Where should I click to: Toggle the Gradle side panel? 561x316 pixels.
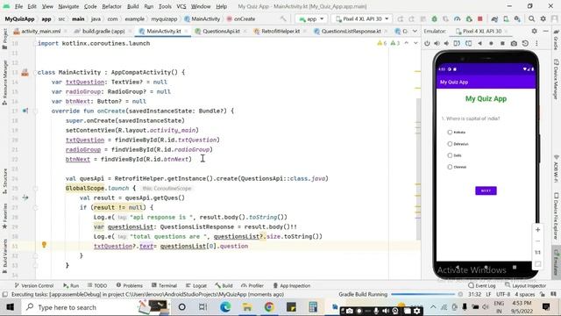(556, 40)
